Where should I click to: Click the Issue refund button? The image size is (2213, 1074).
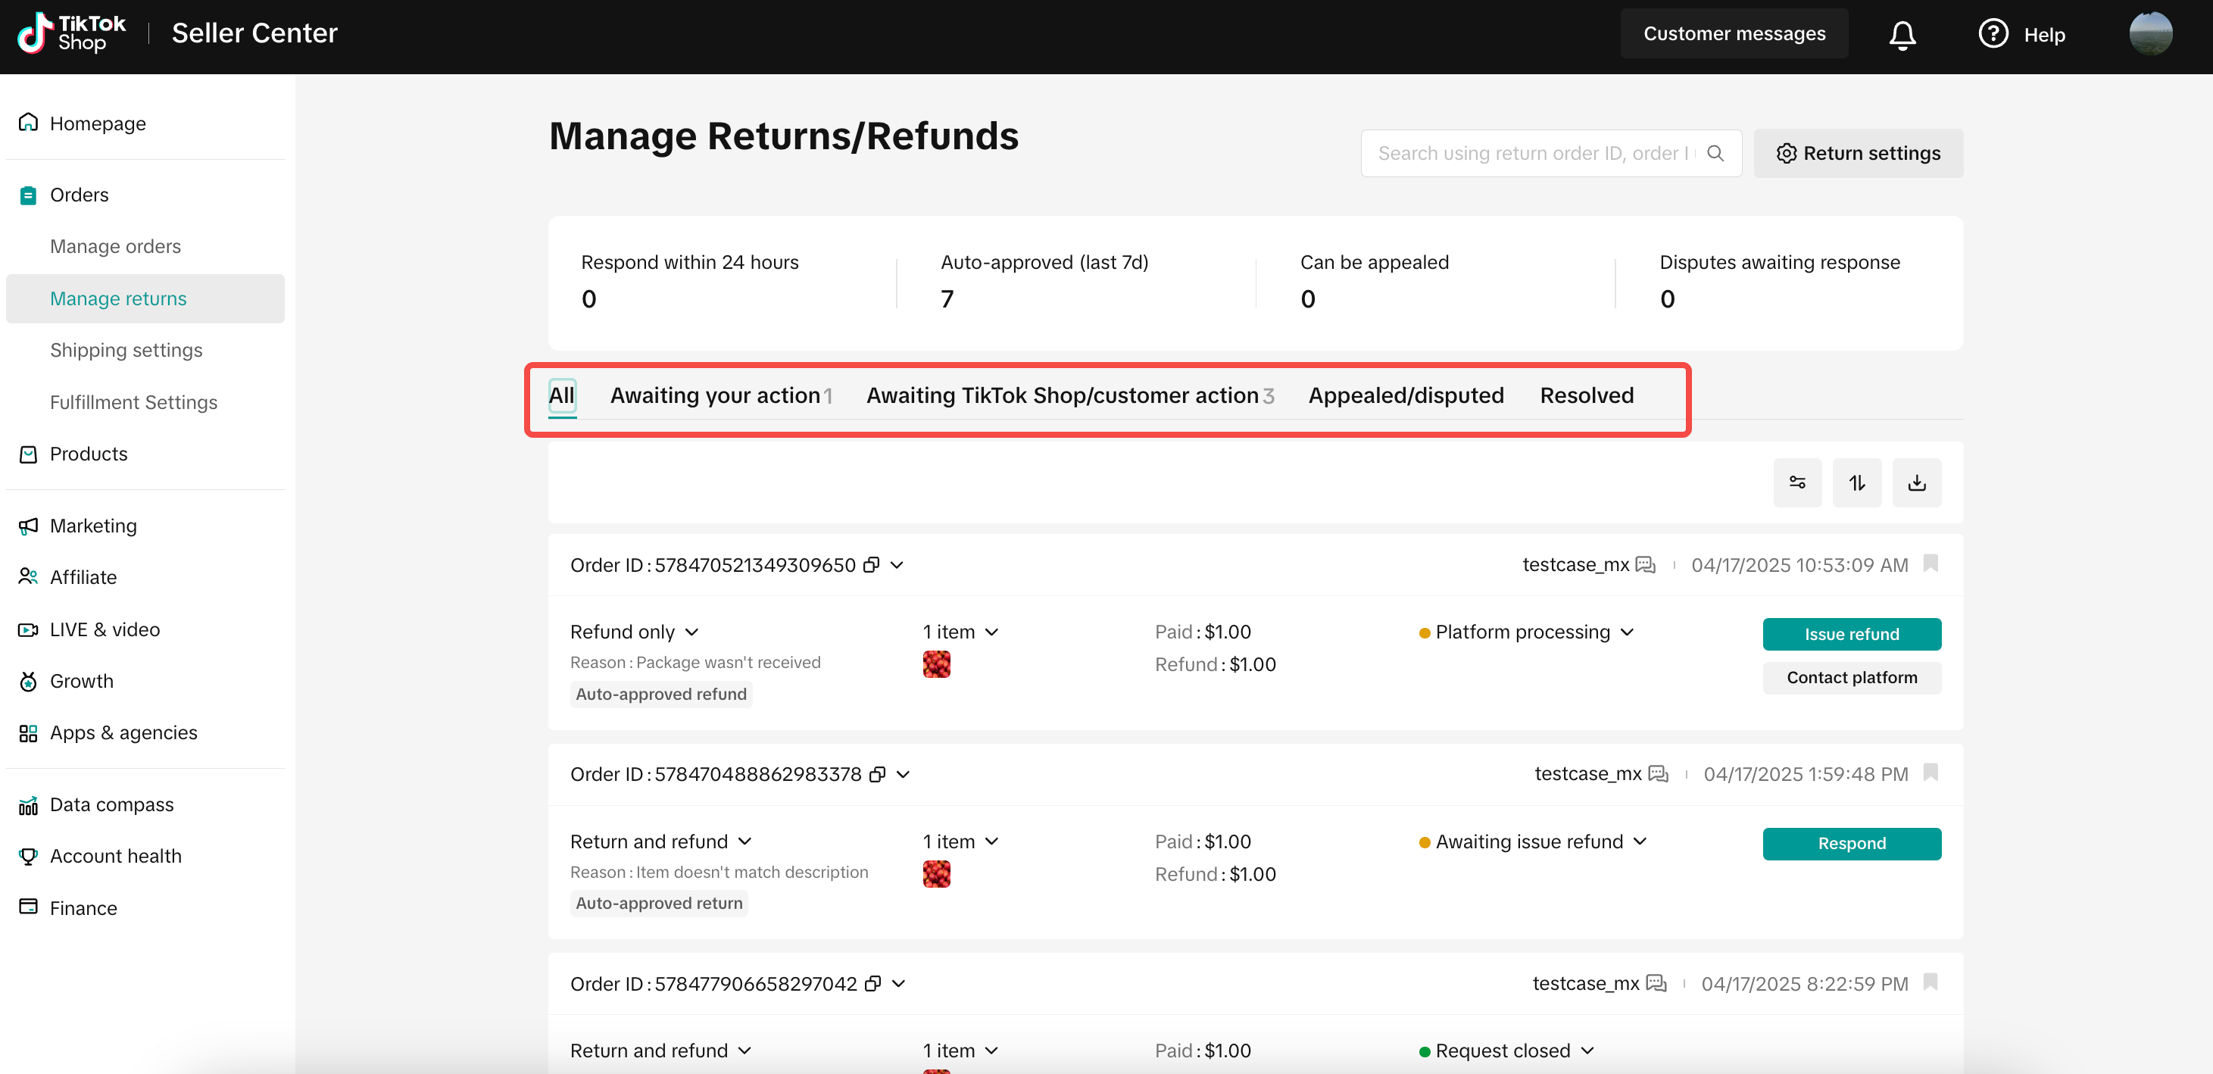[1851, 634]
